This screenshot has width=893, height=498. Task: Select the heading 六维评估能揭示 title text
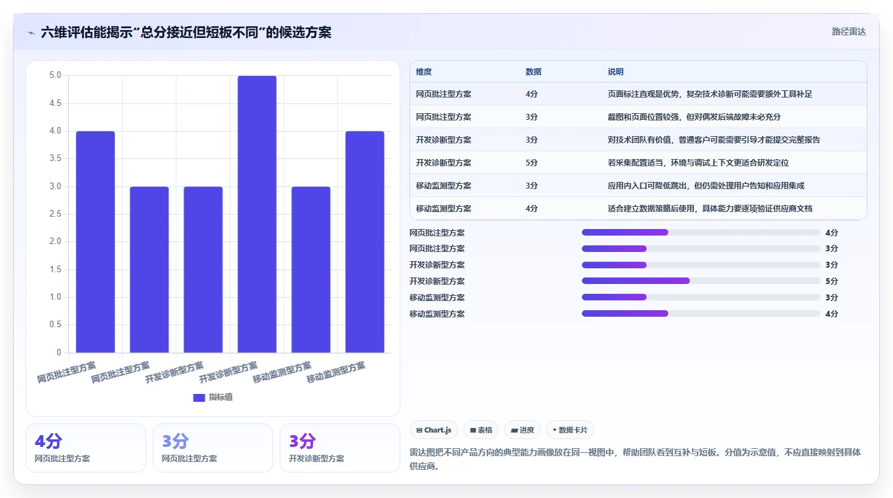point(186,32)
